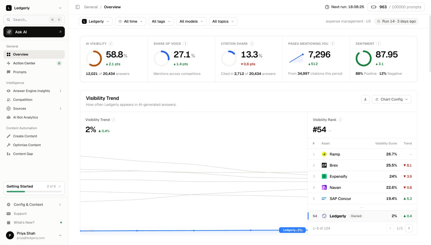Click the AI Visibility info icon
Image resolution: width=431 pixels, height=245 pixels.
pyautogui.click(x=111, y=44)
